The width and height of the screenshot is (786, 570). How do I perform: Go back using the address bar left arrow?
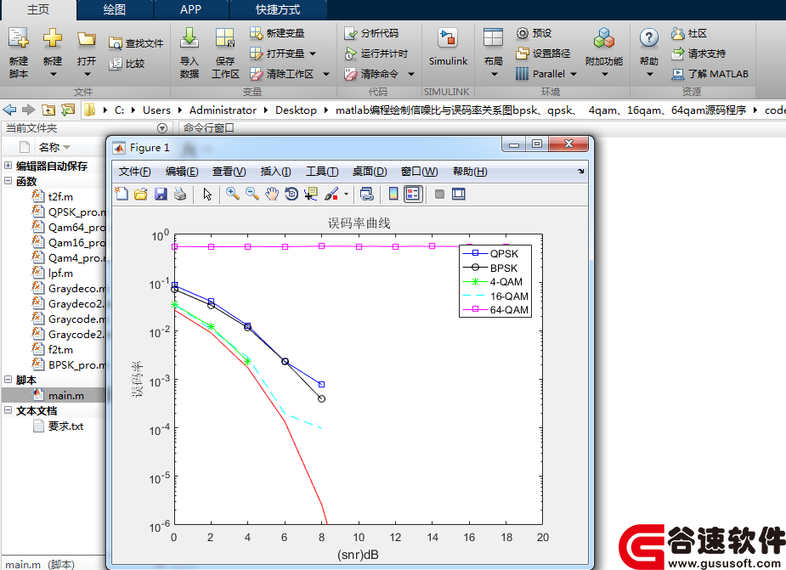click(9, 110)
